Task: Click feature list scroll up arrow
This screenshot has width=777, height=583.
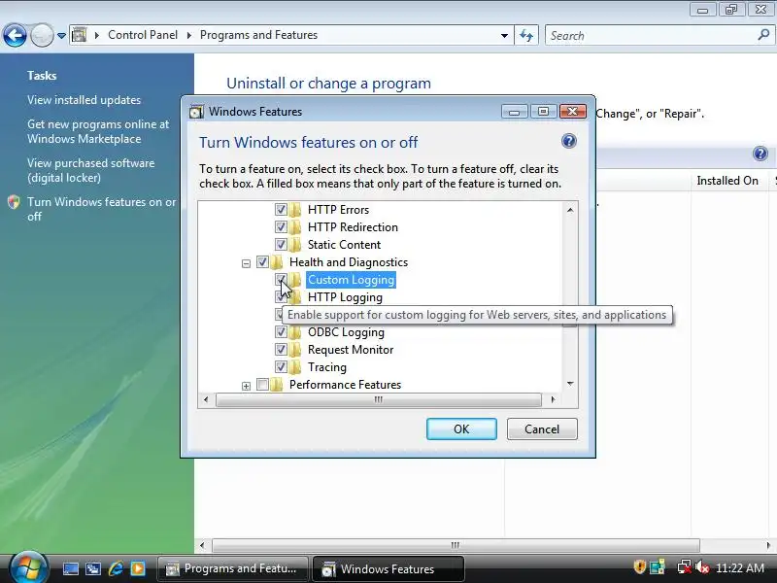Action: pyautogui.click(x=570, y=210)
